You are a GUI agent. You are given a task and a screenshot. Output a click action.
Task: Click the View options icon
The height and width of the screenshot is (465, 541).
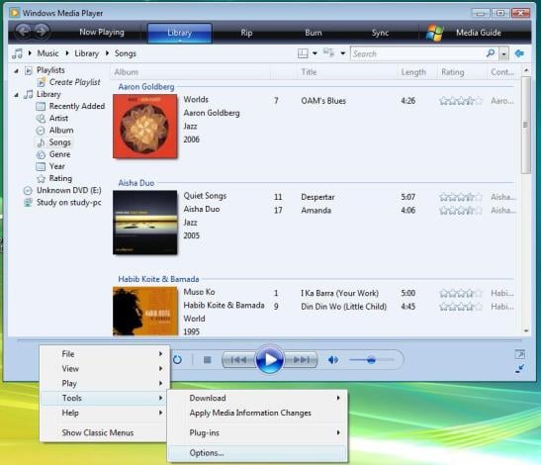pyautogui.click(x=328, y=52)
